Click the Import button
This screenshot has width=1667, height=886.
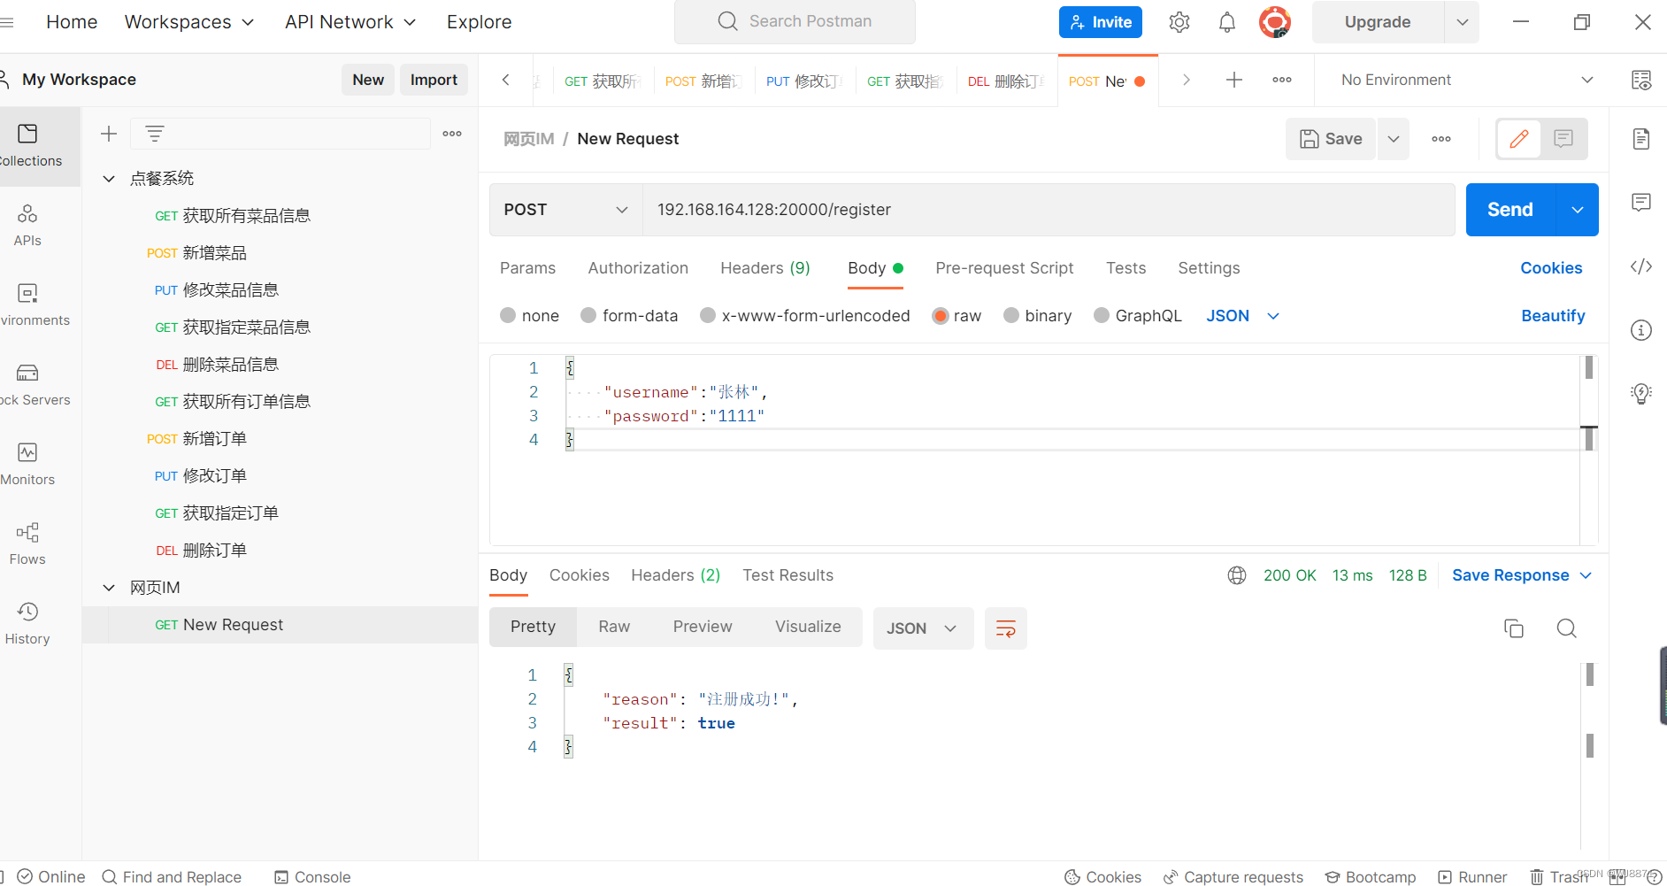(x=434, y=80)
